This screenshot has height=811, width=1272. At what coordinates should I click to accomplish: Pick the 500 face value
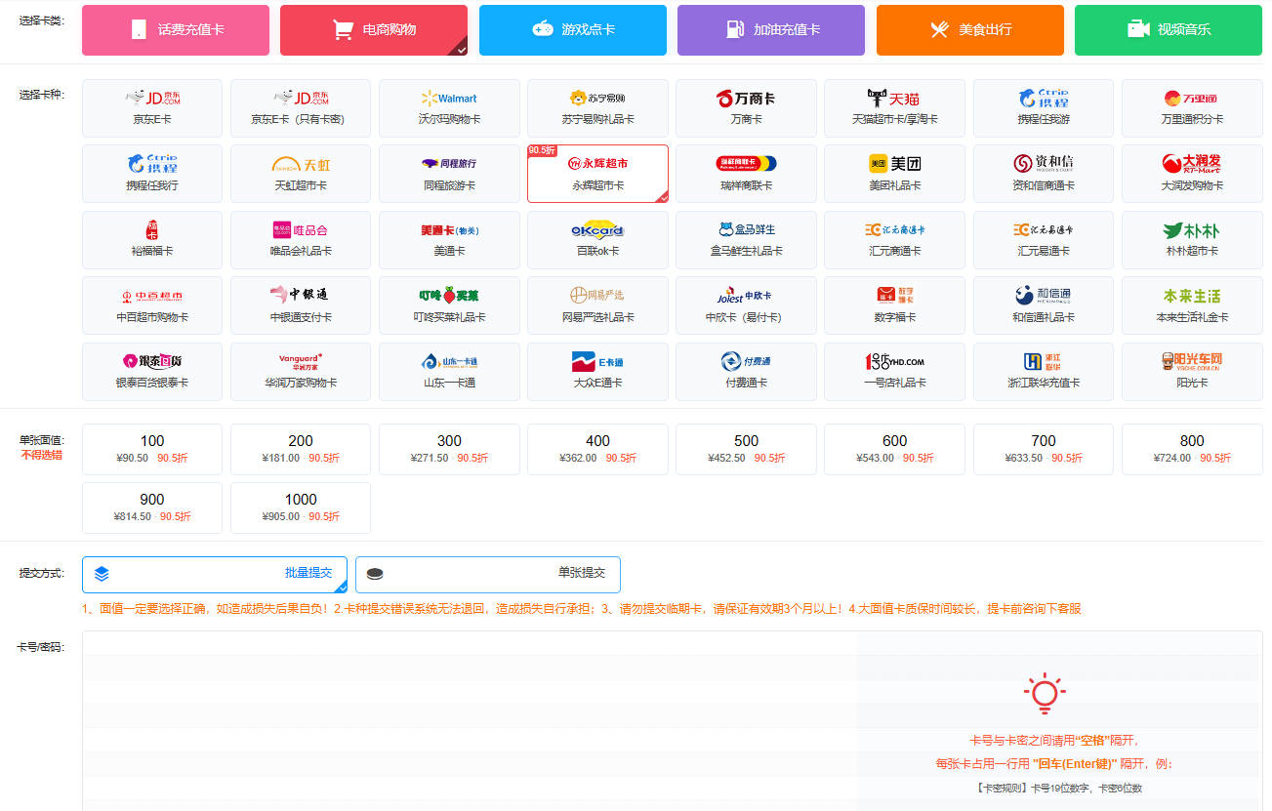tap(747, 449)
